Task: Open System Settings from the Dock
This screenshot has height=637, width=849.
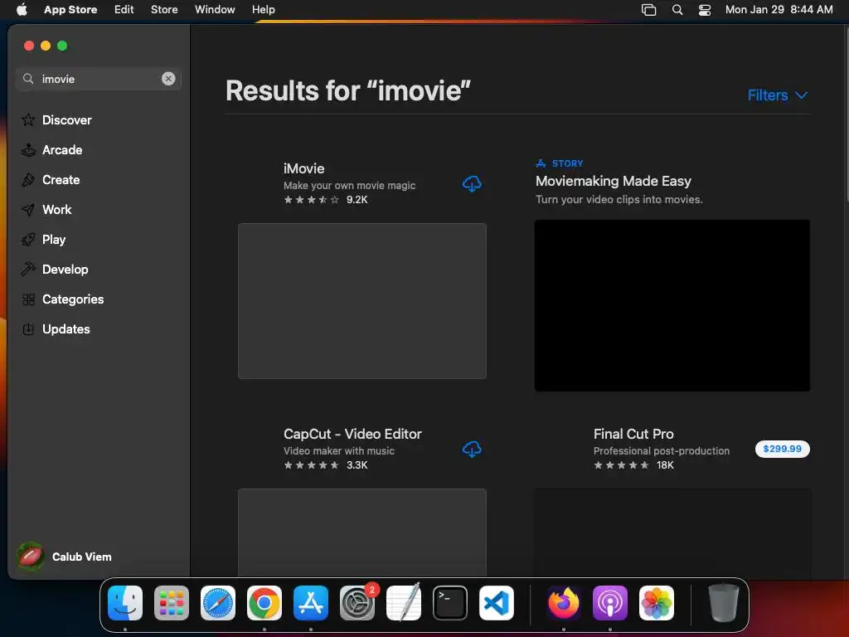Action: point(357,603)
